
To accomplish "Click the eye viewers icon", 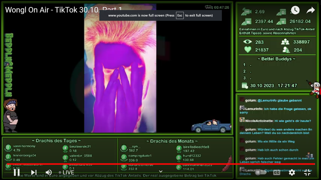I will (248, 42).
